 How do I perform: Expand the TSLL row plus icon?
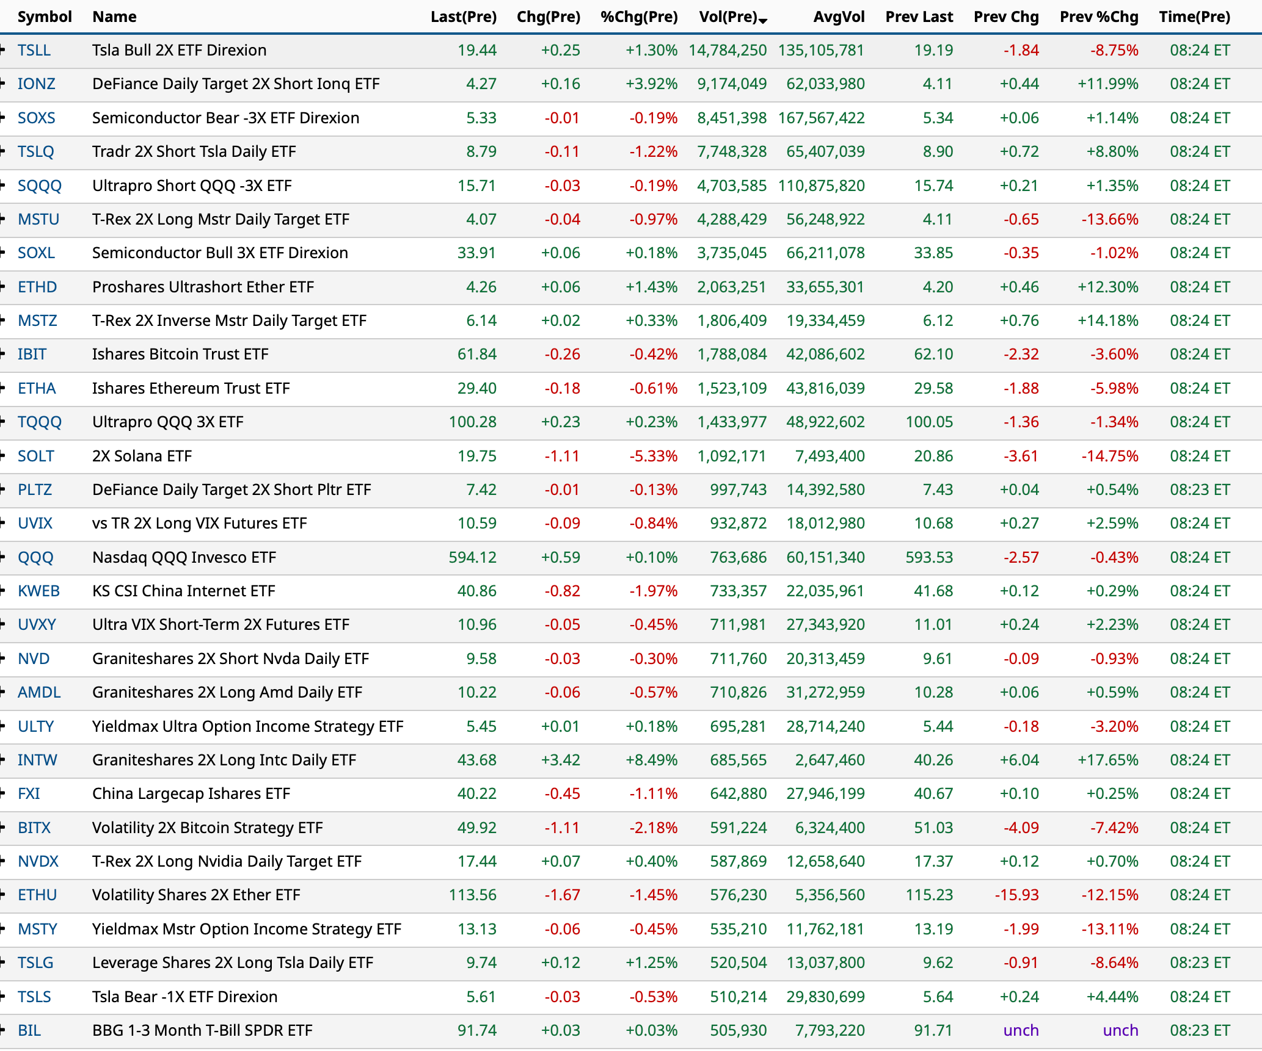tap(2, 50)
